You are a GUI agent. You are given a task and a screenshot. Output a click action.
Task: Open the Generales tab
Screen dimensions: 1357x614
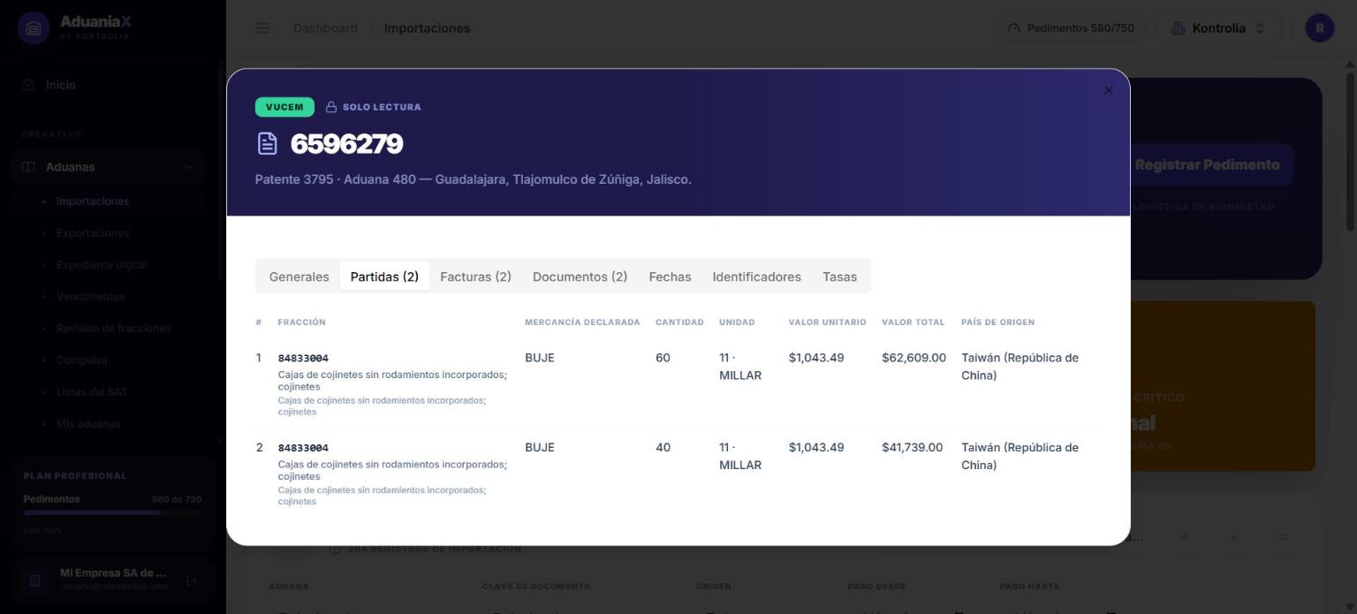tap(299, 277)
